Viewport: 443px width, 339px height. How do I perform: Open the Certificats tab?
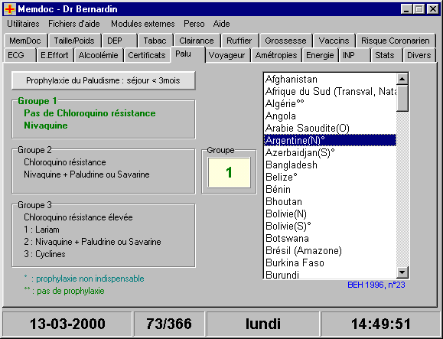tap(147, 55)
